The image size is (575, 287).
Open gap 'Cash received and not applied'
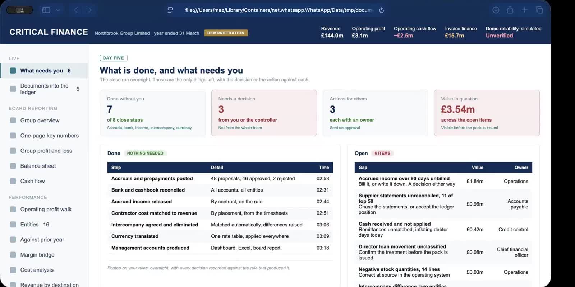tap(443, 229)
